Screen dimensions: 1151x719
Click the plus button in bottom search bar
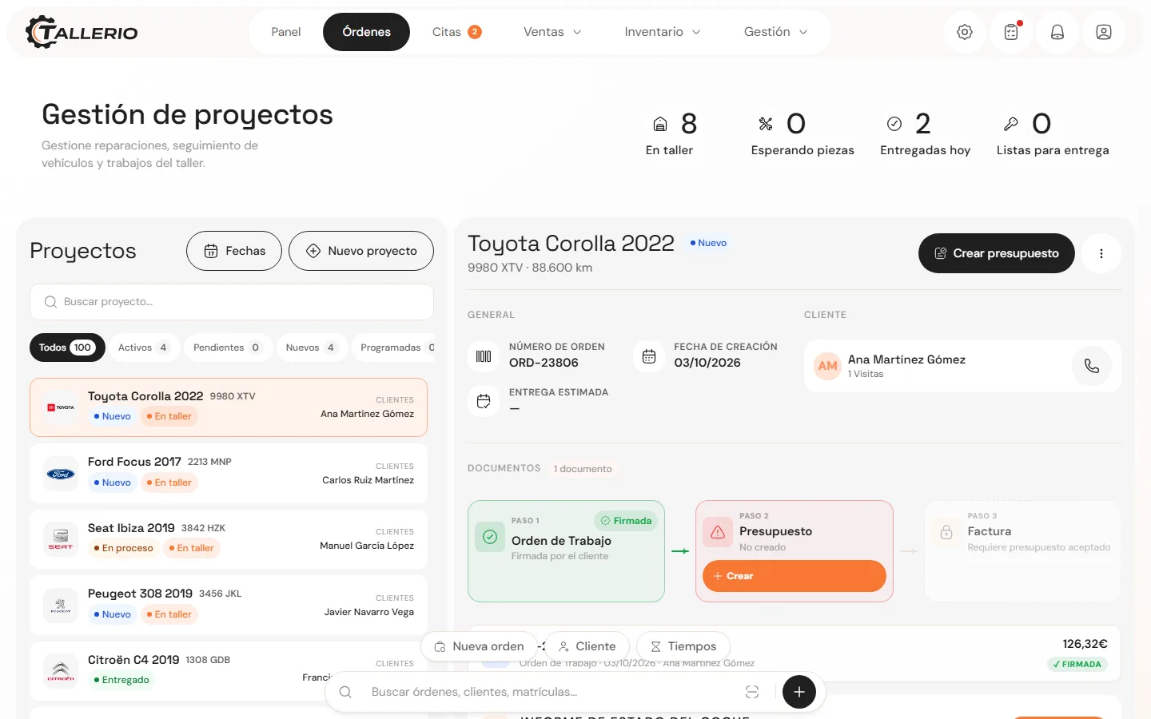tap(799, 692)
